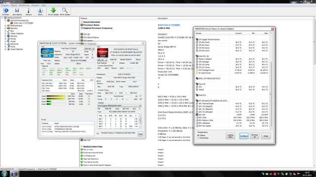The image size is (316, 177).
Task: Expand the Memory tree branch
Action: pyautogui.click(x=5, y=29)
